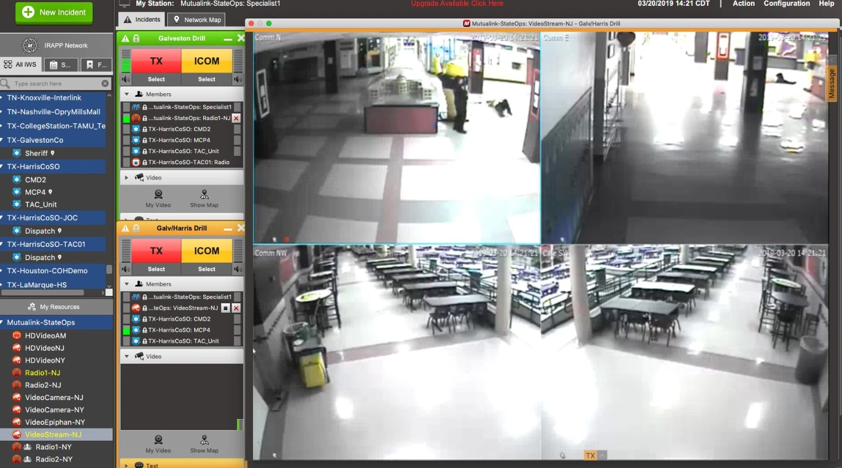Remove Radio1-NJ member with the red X

click(x=236, y=118)
